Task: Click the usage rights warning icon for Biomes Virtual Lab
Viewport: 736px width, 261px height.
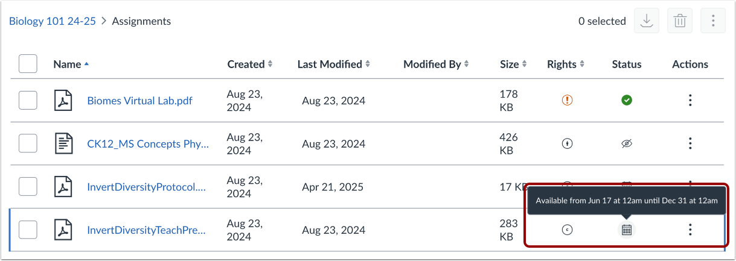Action: [567, 101]
